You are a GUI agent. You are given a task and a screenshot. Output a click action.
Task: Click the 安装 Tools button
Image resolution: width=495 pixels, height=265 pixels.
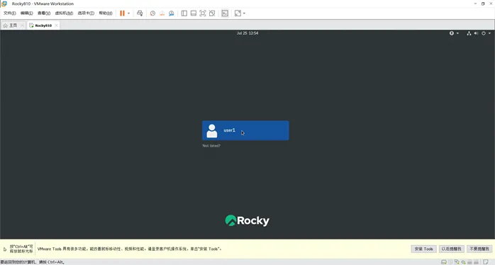[x=423, y=249]
